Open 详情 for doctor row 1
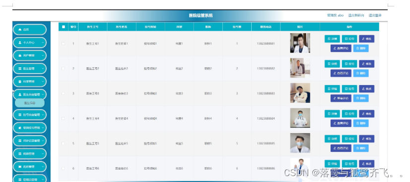This screenshot has height=182, width=410. [x=332, y=39]
